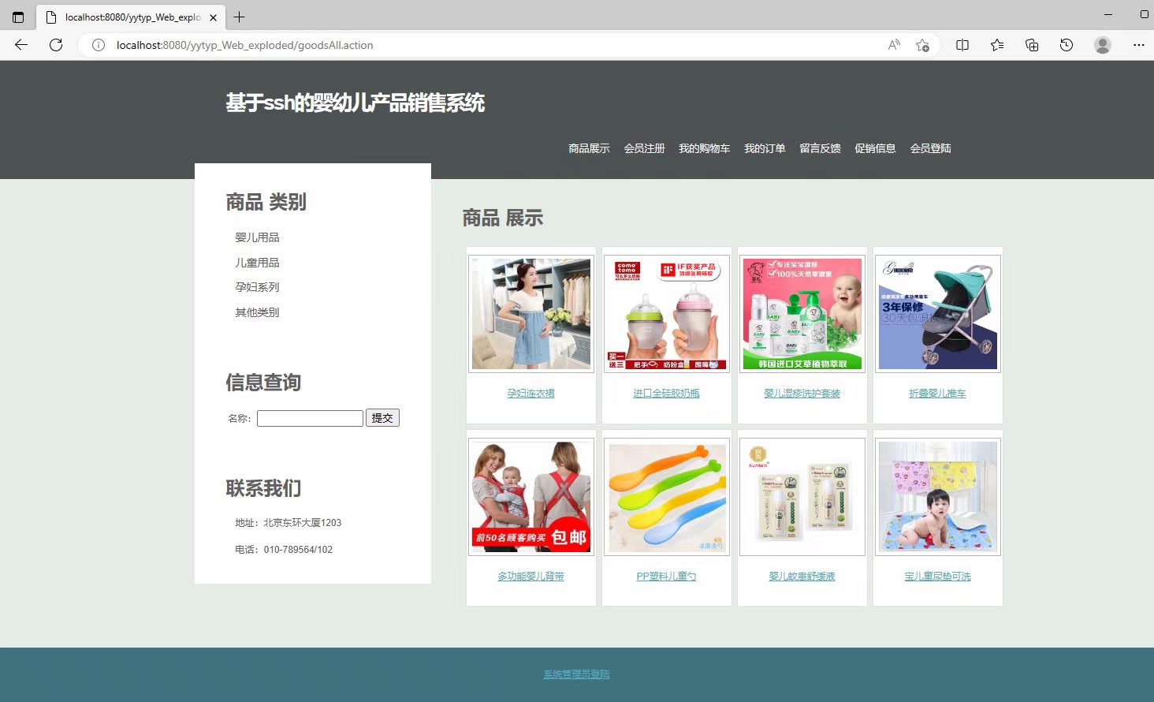
Task: Click 婴儿蚊虫舒缓液 product link
Action: coord(802,577)
